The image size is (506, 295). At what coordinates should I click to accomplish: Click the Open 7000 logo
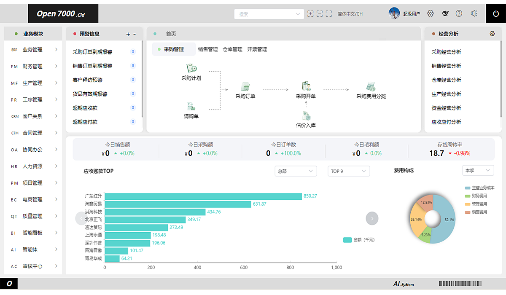[x=63, y=13]
